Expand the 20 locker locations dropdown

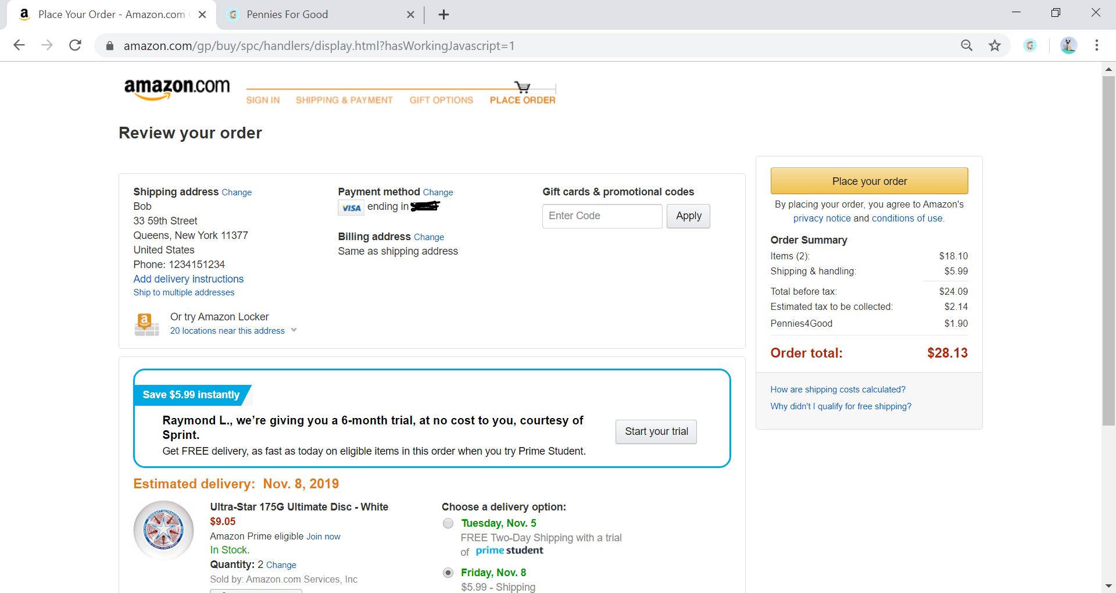233,330
